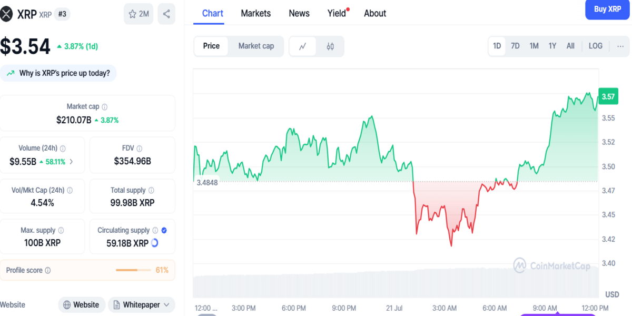Open the XRP Website link
The height and width of the screenshot is (316, 632).
[81, 305]
